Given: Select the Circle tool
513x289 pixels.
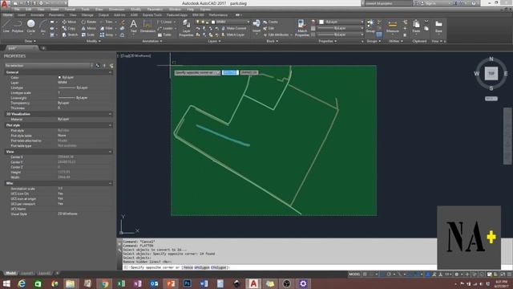Looking at the screenshot, I should click(x=30, y=26).
